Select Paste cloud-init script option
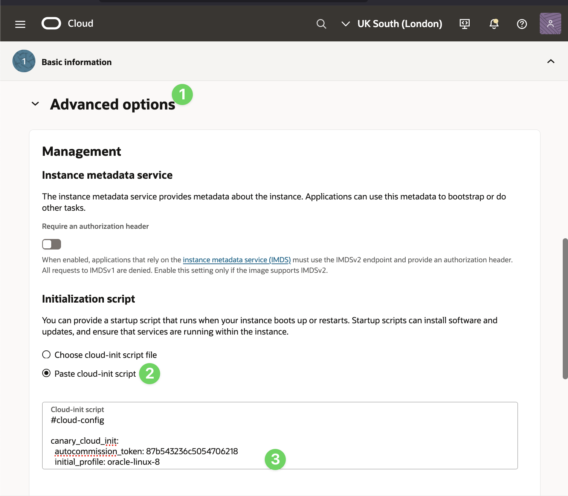 [46, 373]
